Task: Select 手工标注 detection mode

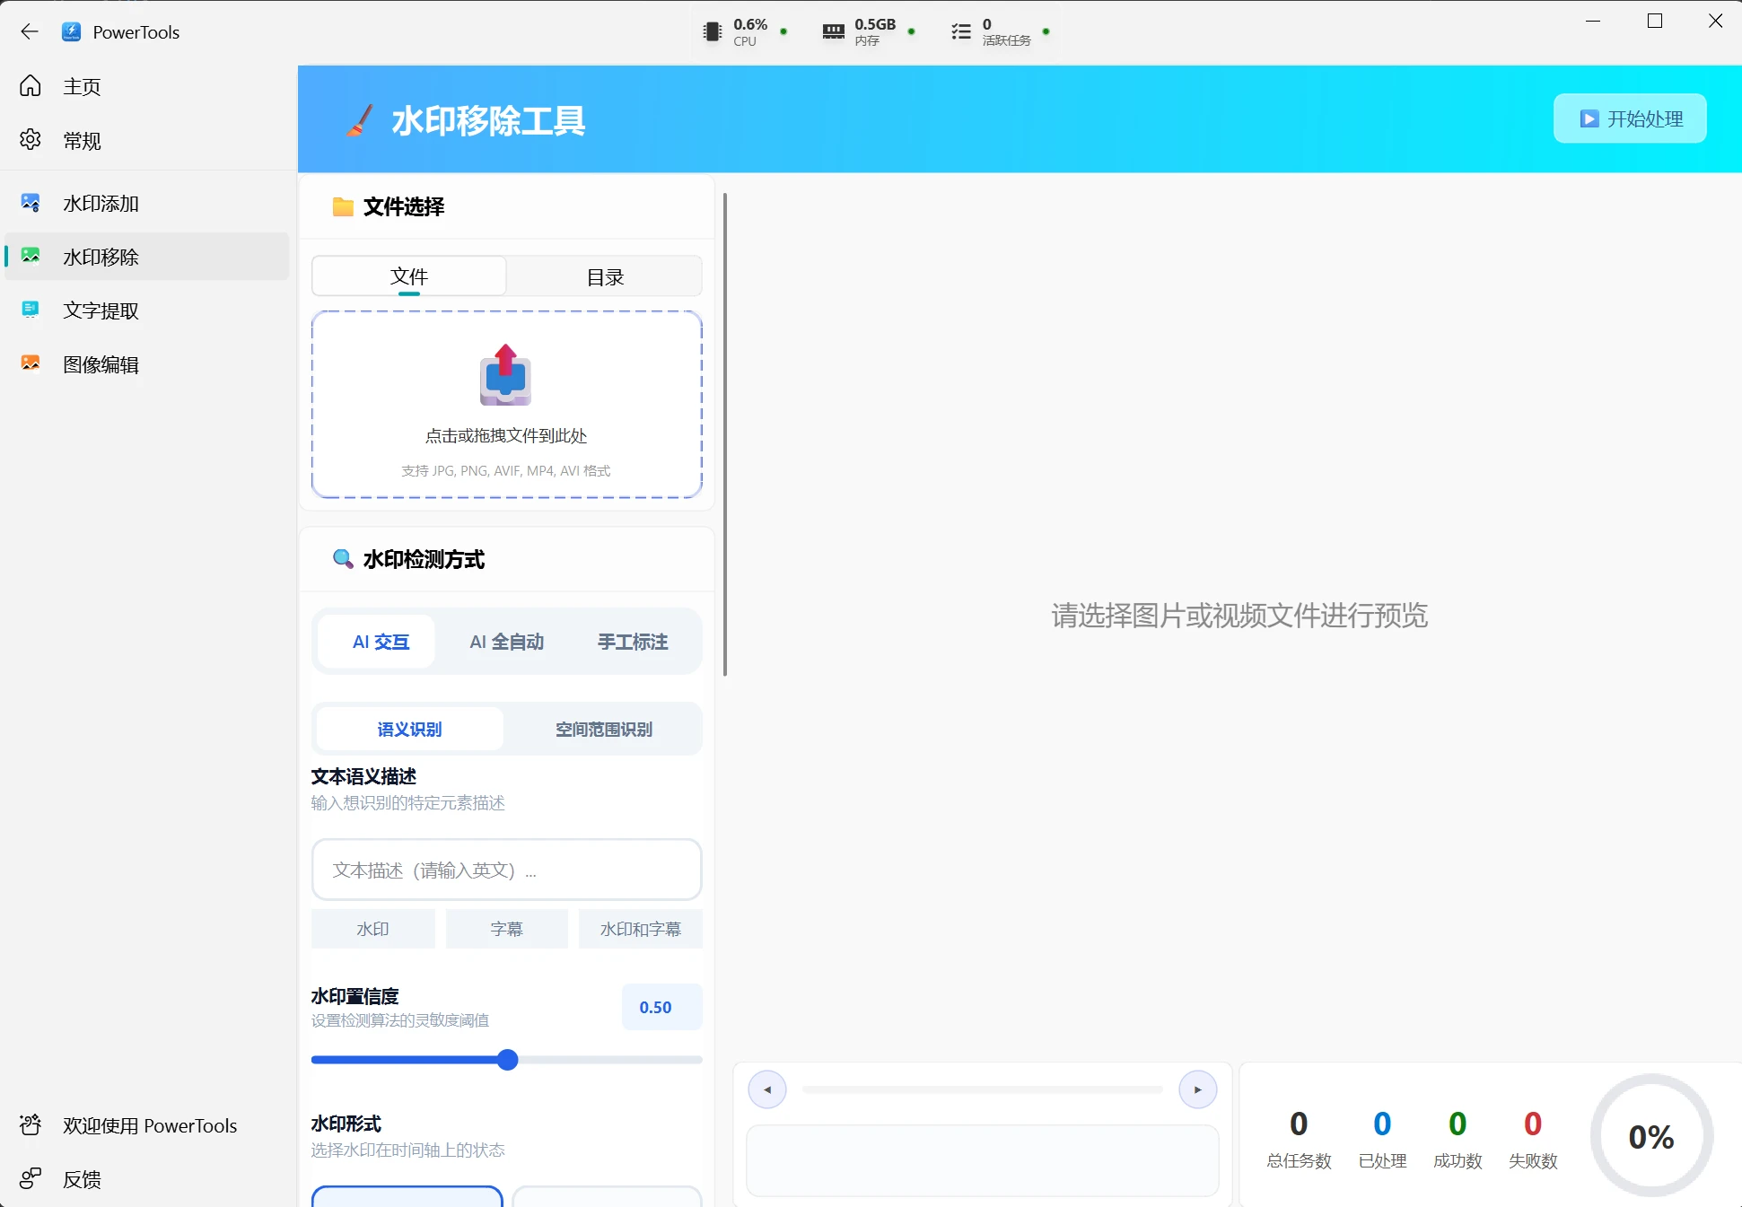Action: click(633, 642)
